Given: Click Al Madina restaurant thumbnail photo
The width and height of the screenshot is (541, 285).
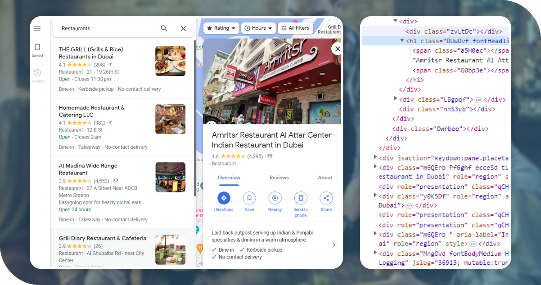Looking at the screenshot, I should tap(170, 177).
